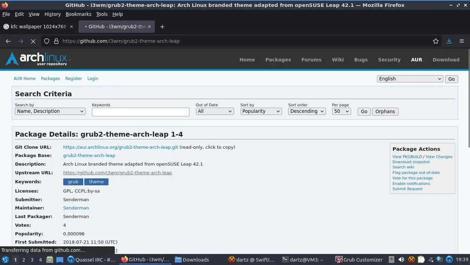
Task: Open the volume control in the system tray
Action: [401, 259]
